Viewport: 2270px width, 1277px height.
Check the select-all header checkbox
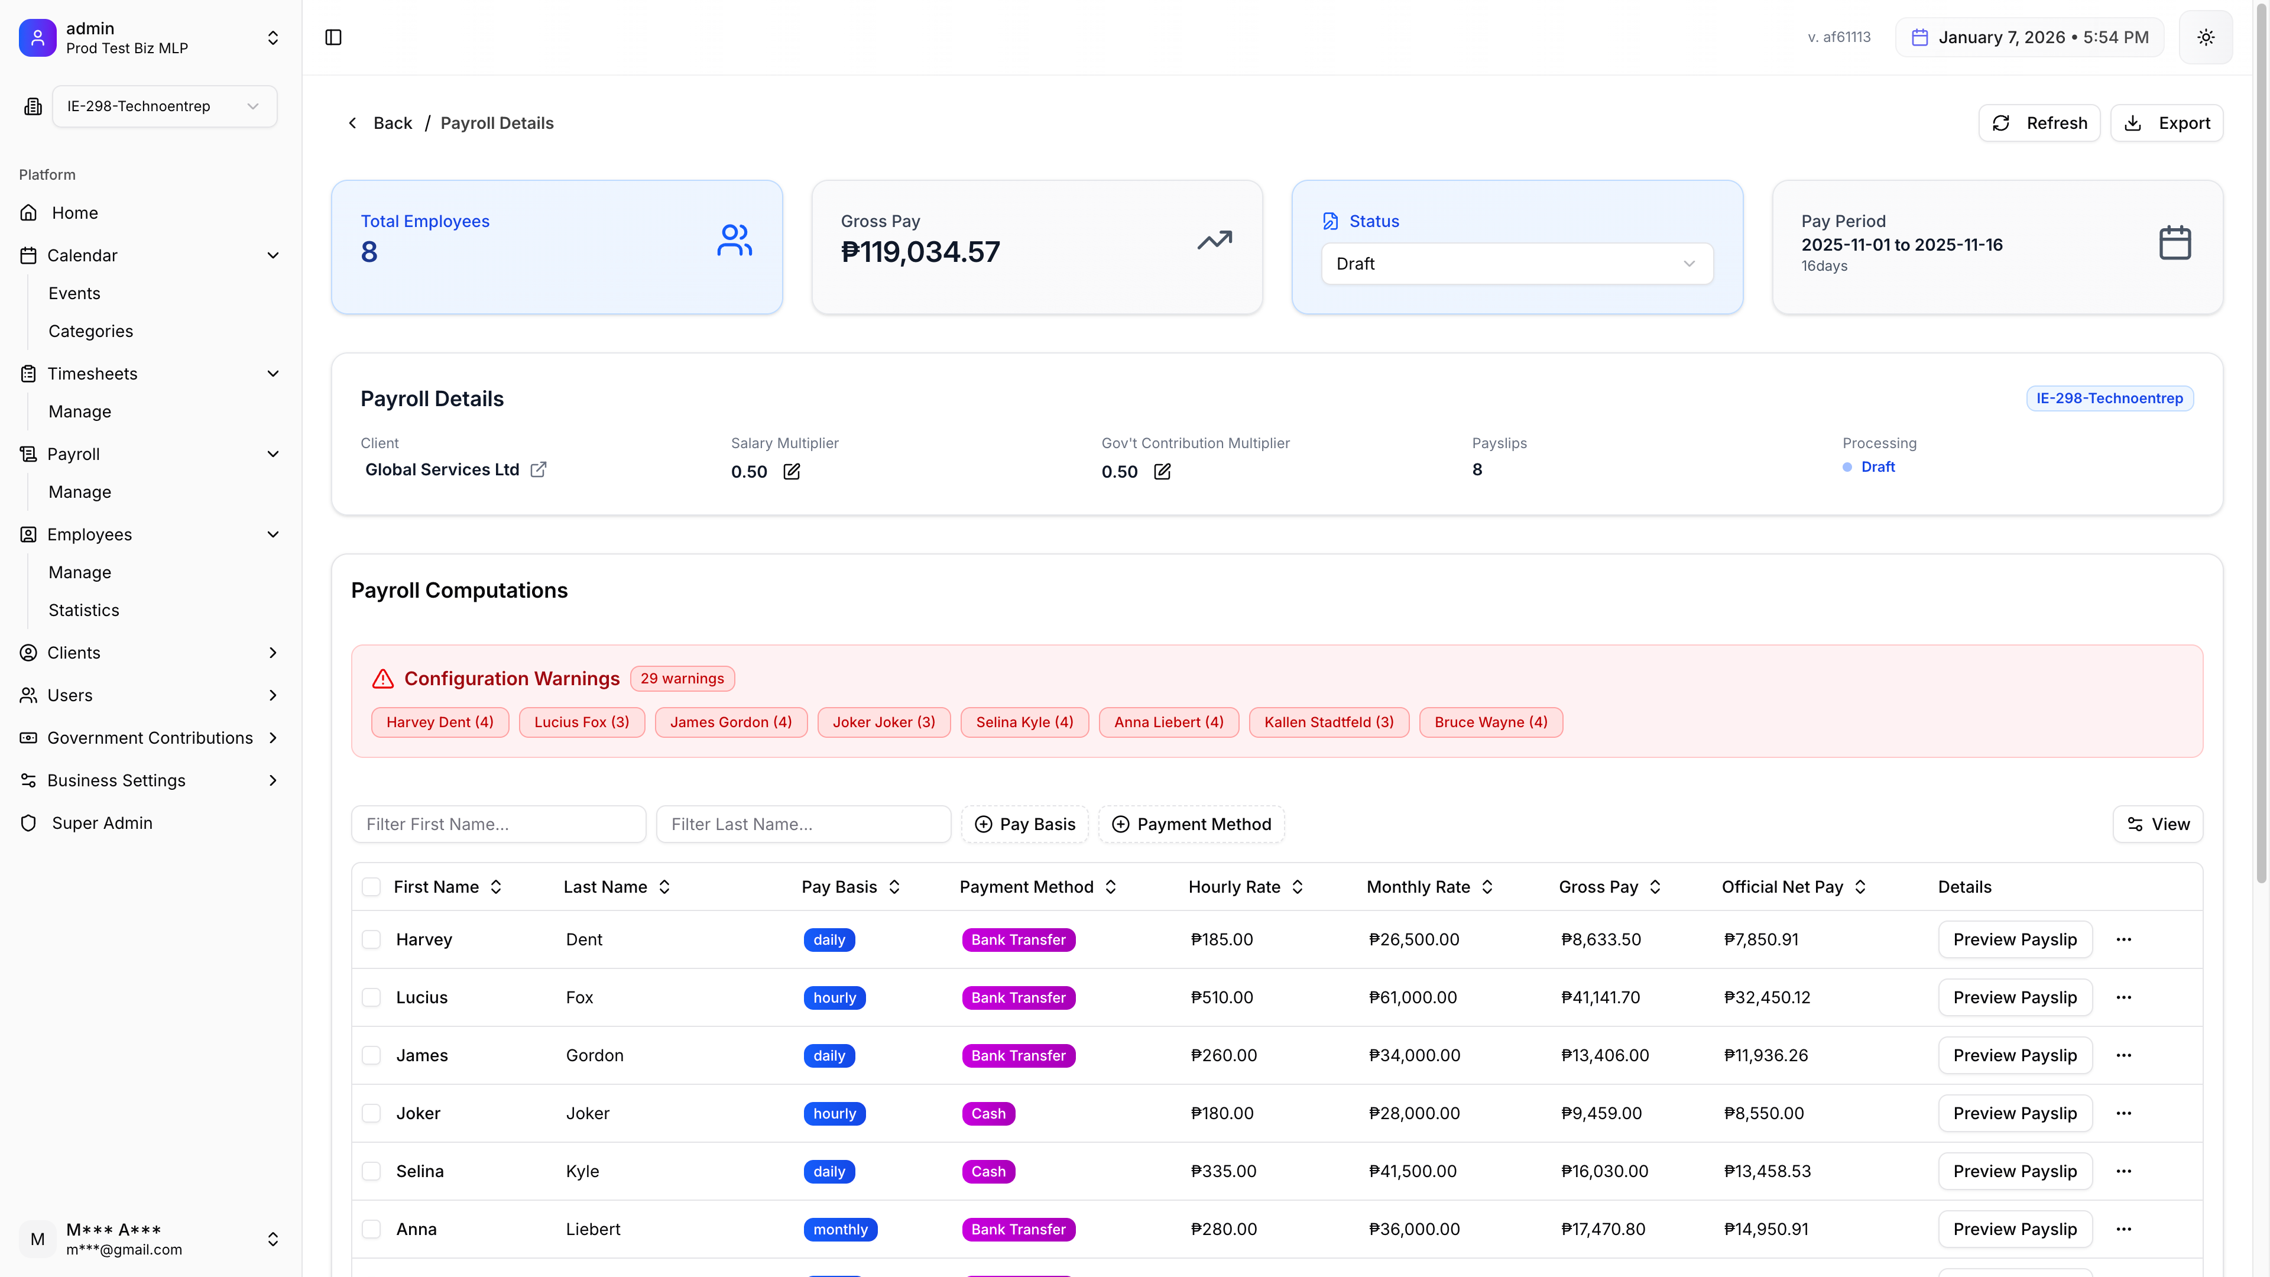371,887
